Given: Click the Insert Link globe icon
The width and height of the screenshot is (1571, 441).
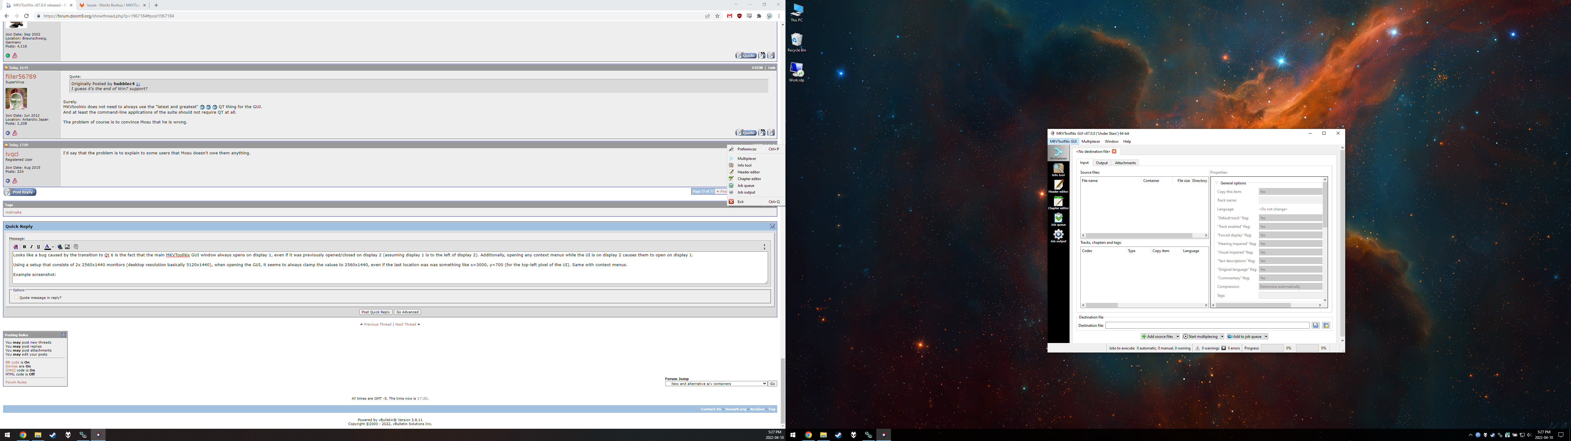Looking at the screenshot, I should tap(60, 247).
